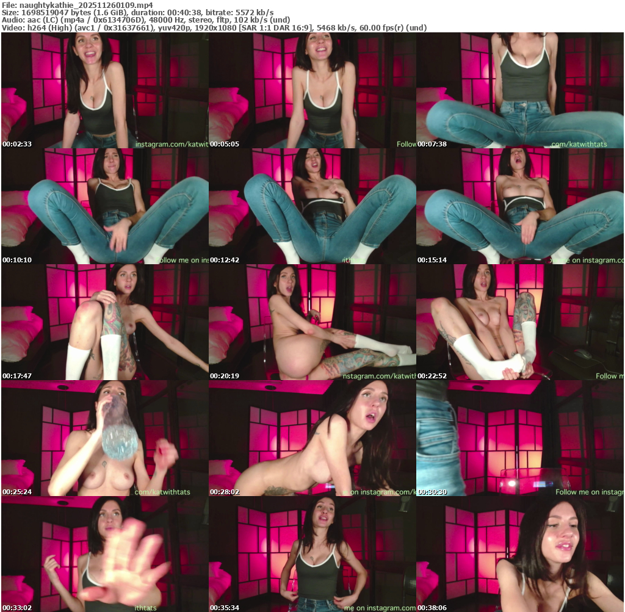
Task: Select the 00:28:02 preview frame
Action: tap(312, 438)
